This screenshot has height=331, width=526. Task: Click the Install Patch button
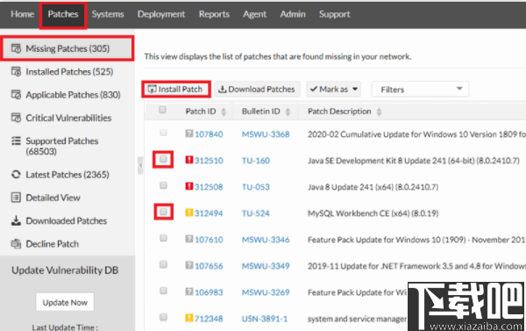pyautogui.click(x=176, y=89)
